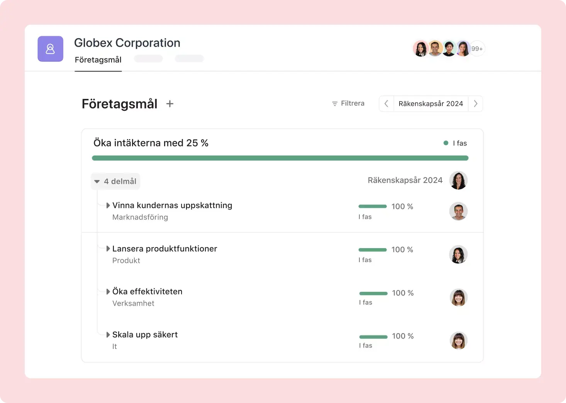
Task: Add a new goal with the plus icon
Action: [170, 104]
